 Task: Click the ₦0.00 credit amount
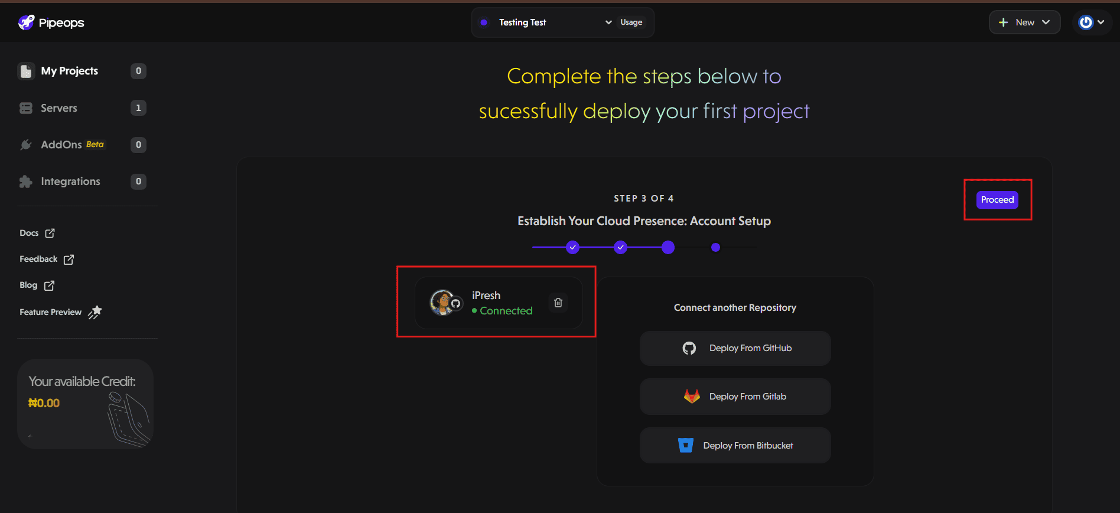[x=44, y=403]
